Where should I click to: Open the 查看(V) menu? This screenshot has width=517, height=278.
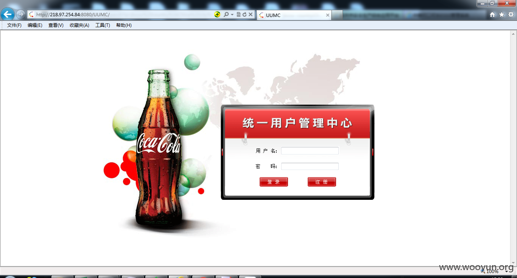tap(56, 25)
